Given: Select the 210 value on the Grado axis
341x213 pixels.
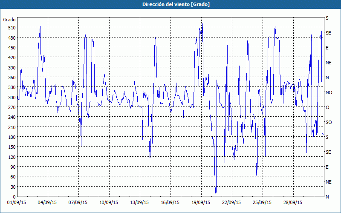Looking at the screenshot, I should tap(12, 127).
